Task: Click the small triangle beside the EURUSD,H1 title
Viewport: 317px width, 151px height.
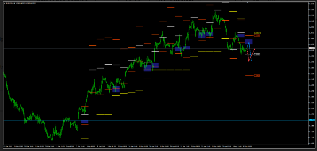Action: point(4,3)
